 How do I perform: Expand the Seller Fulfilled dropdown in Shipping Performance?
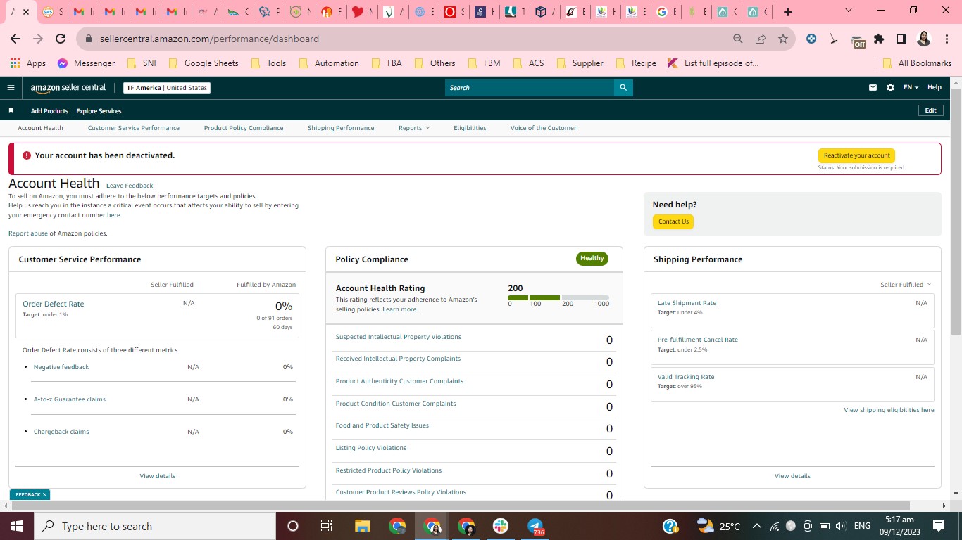906,285
